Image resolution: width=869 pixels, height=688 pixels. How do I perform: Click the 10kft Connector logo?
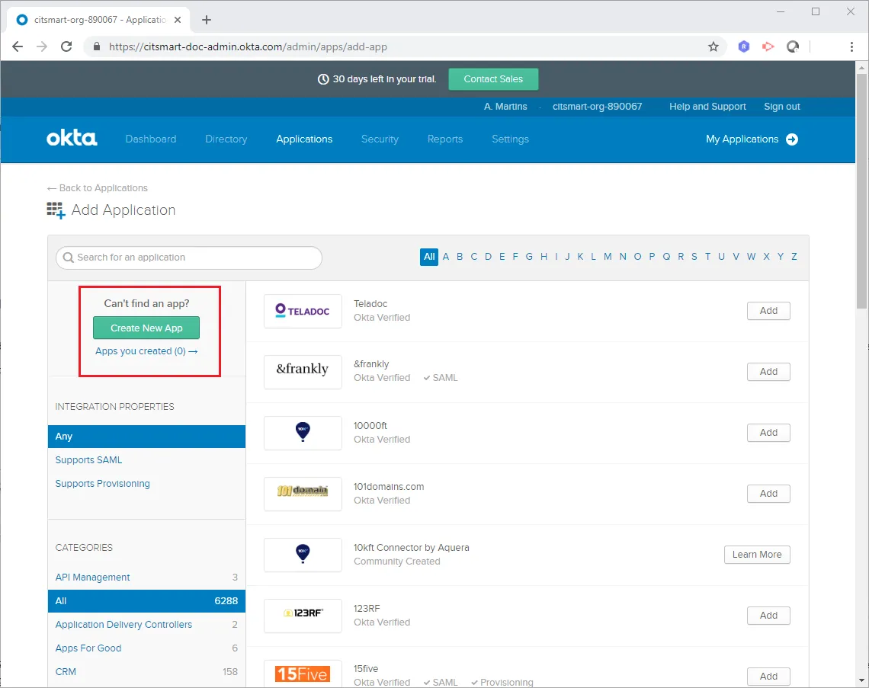point(303,555)
